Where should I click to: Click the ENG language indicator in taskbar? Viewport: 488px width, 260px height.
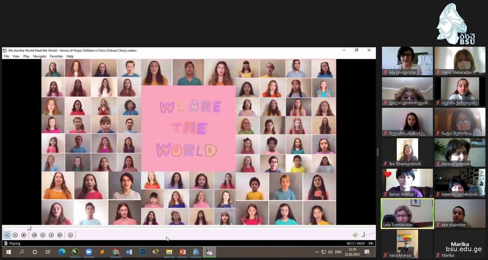click(338, 252)
